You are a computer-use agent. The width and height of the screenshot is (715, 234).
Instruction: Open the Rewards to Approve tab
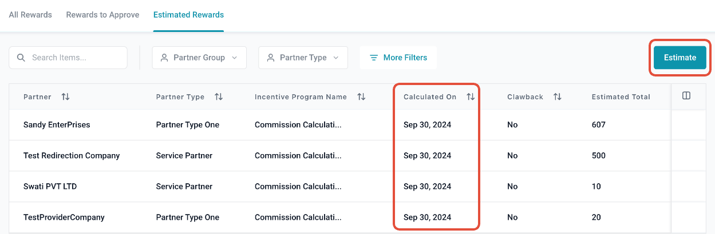coord(102,15)
